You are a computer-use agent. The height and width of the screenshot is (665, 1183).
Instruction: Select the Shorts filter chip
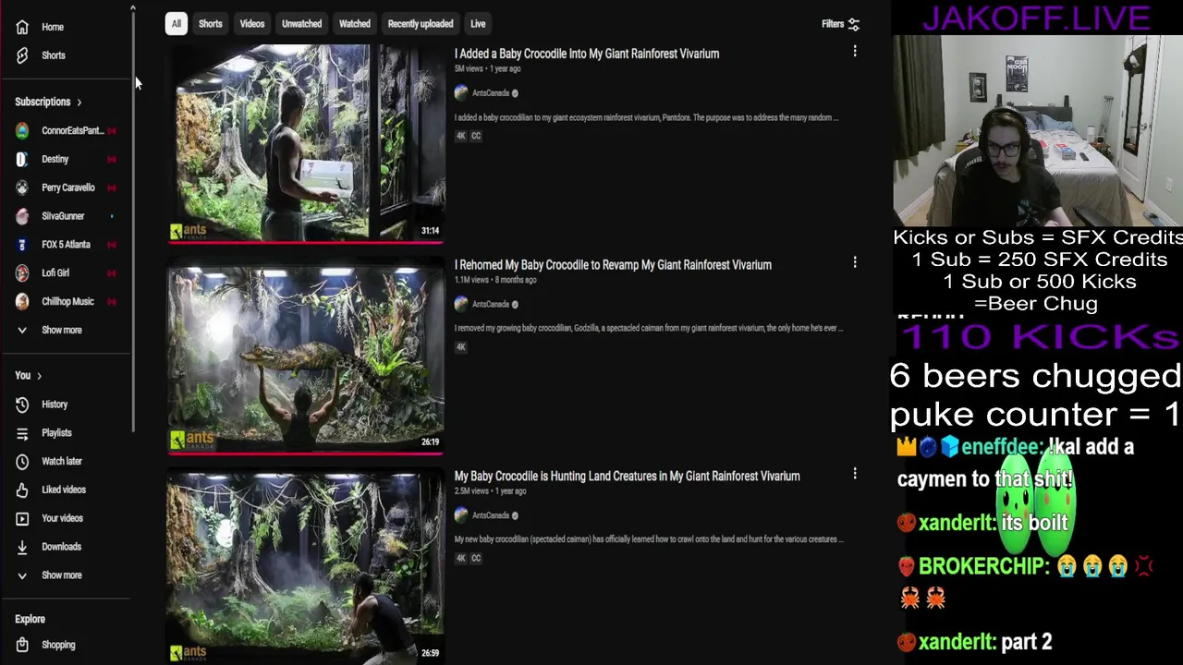click(210, 24)
